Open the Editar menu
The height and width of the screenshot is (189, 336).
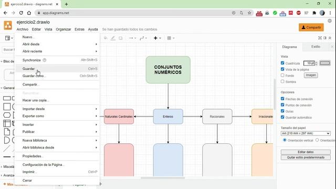point(36,29)
